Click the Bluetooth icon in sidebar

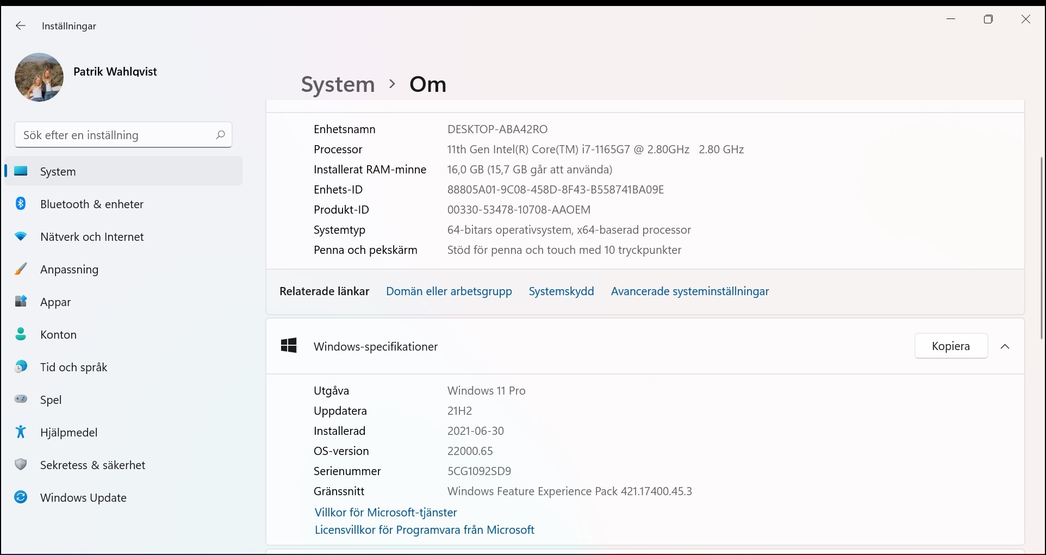tap(21, 204)
